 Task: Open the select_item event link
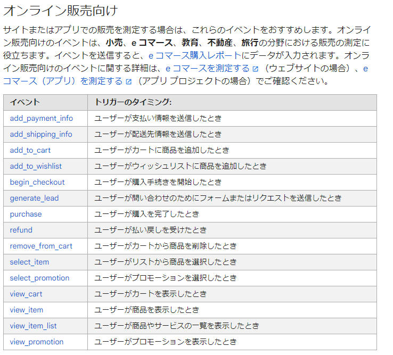29,262
